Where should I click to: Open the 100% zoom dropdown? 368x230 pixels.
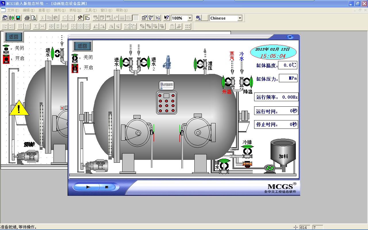[189, 18]
